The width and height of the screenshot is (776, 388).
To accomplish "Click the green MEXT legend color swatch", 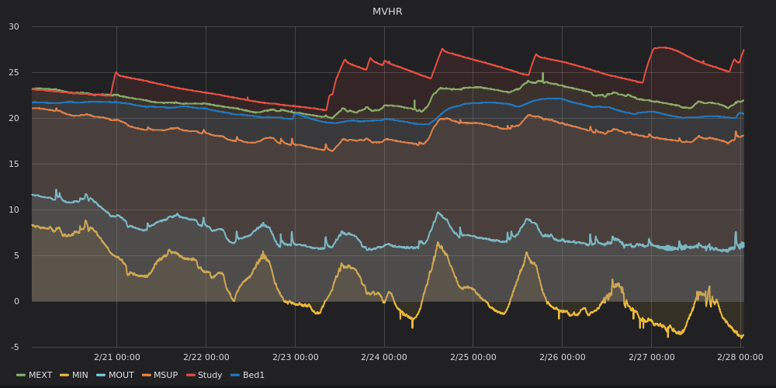I will coord(21,376).
